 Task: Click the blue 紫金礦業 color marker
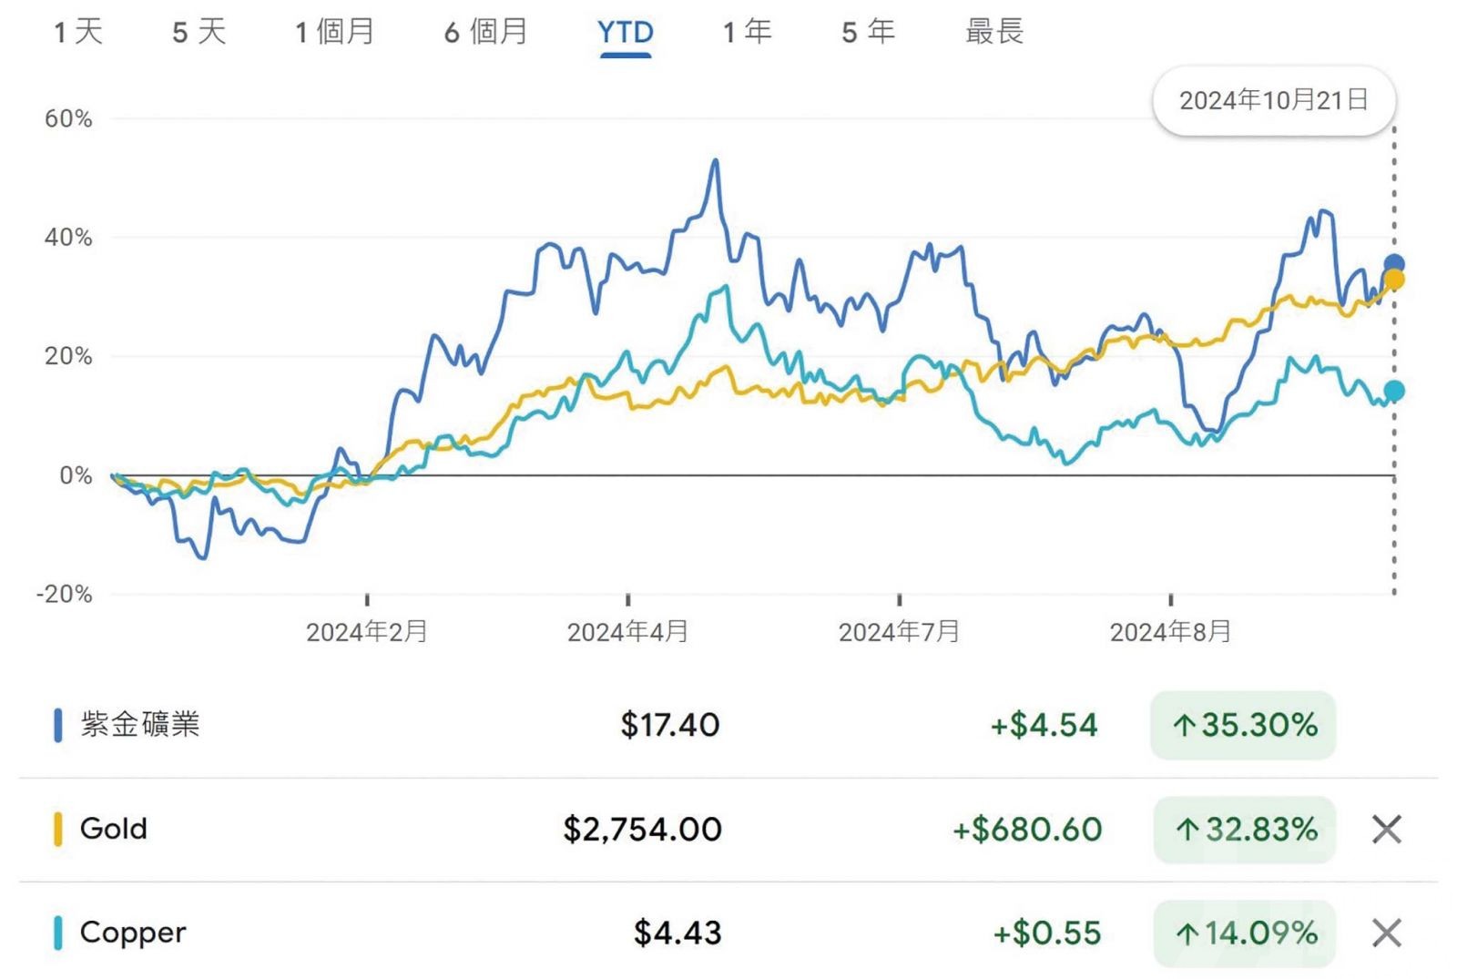[58, 725]
